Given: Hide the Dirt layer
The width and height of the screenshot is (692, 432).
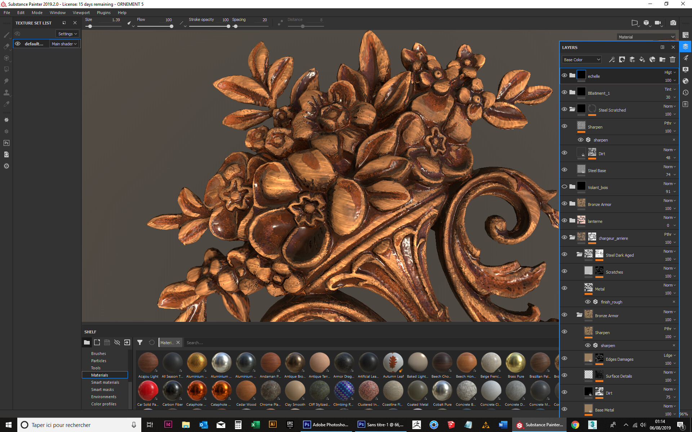Looking at the screenshot, I should [564, 152].
